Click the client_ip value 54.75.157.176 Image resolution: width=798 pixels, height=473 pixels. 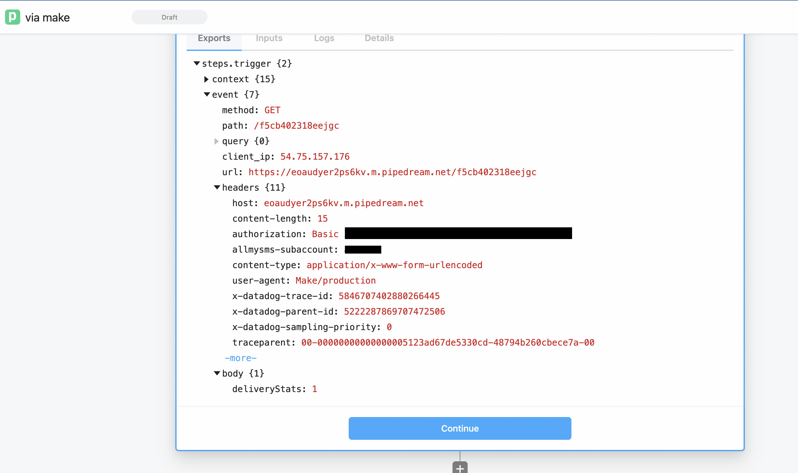(315, 157)
